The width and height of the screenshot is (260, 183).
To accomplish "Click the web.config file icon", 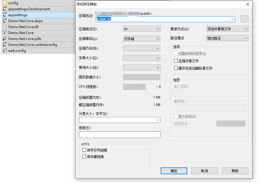I will pos(5,50).
